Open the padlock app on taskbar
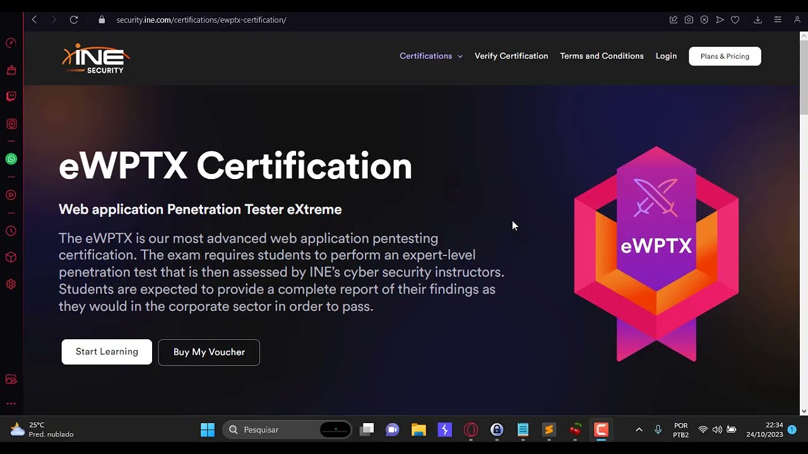 (497, 429)
